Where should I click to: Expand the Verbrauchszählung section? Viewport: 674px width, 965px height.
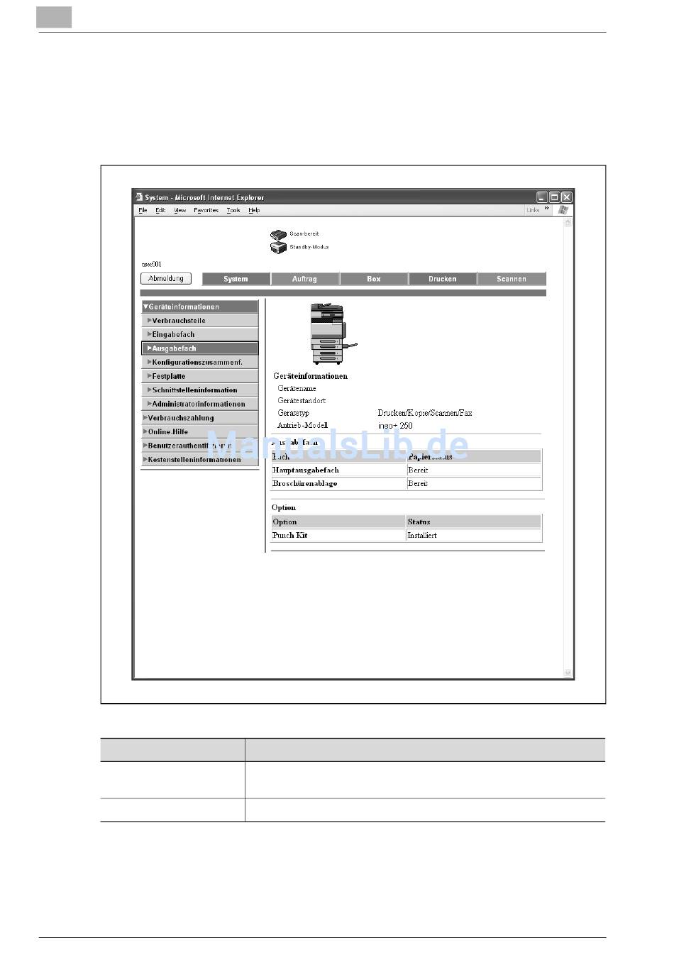(x=200, y=418)
